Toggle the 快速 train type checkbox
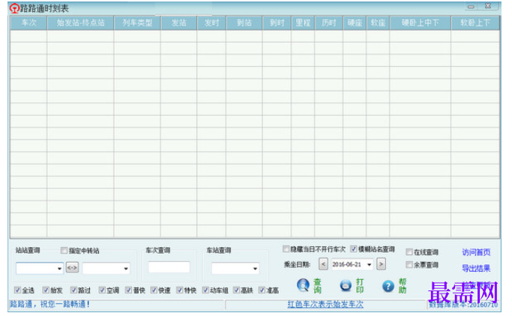This screenshot has width=512, height=316. click(154, 290)
